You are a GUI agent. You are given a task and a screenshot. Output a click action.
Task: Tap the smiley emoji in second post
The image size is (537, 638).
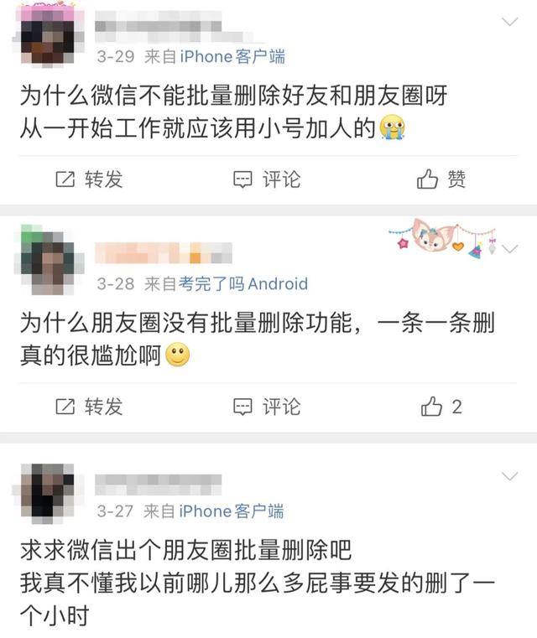click(178, 355)
